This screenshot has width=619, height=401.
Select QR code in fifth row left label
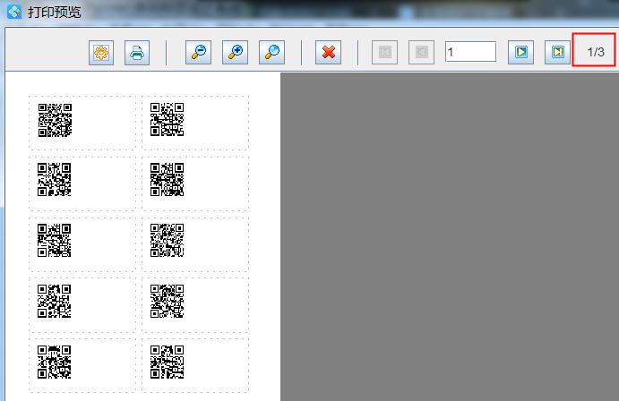point(54,362)
